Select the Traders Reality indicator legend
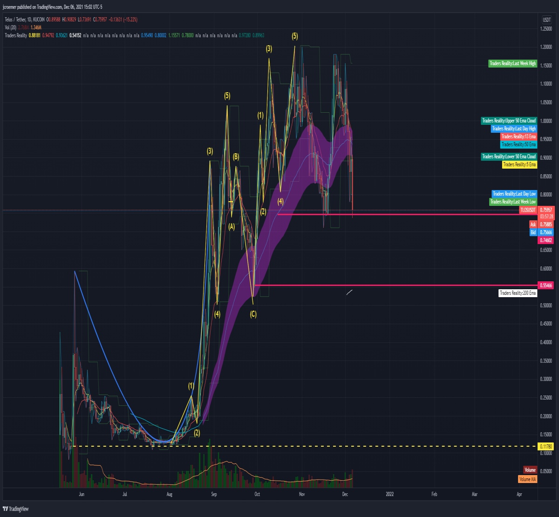559x517 pixels. [x=15, y=35]
